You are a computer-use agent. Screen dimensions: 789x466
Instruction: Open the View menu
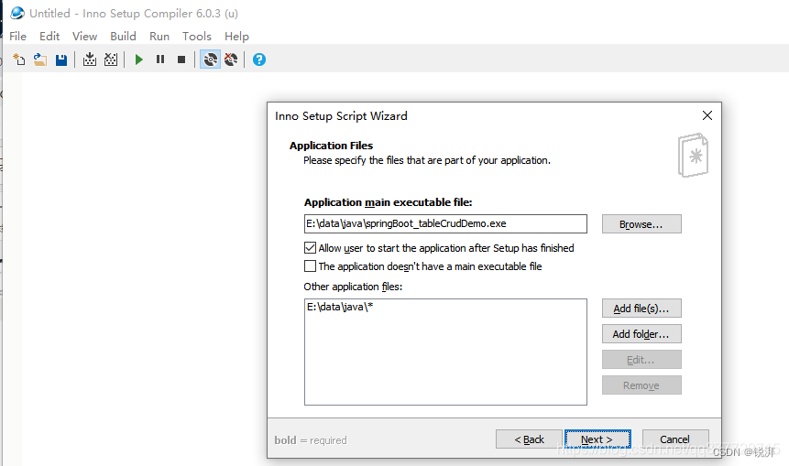tap(84, 37)
